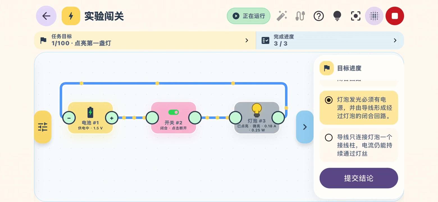Click the 正在运行 status button

(x=248, y=16)
